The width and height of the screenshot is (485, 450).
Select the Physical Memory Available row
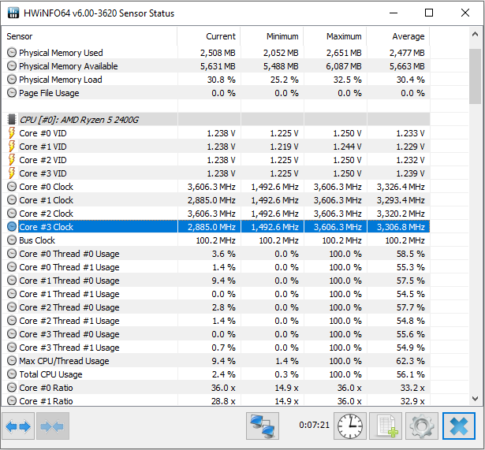tap(216, 66)
